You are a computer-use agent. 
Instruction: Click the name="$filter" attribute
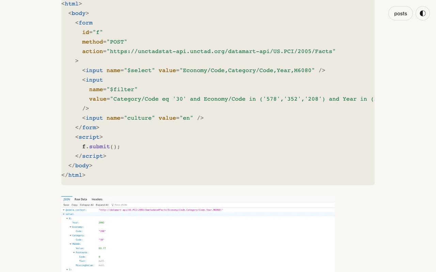[x=113, y=89]
